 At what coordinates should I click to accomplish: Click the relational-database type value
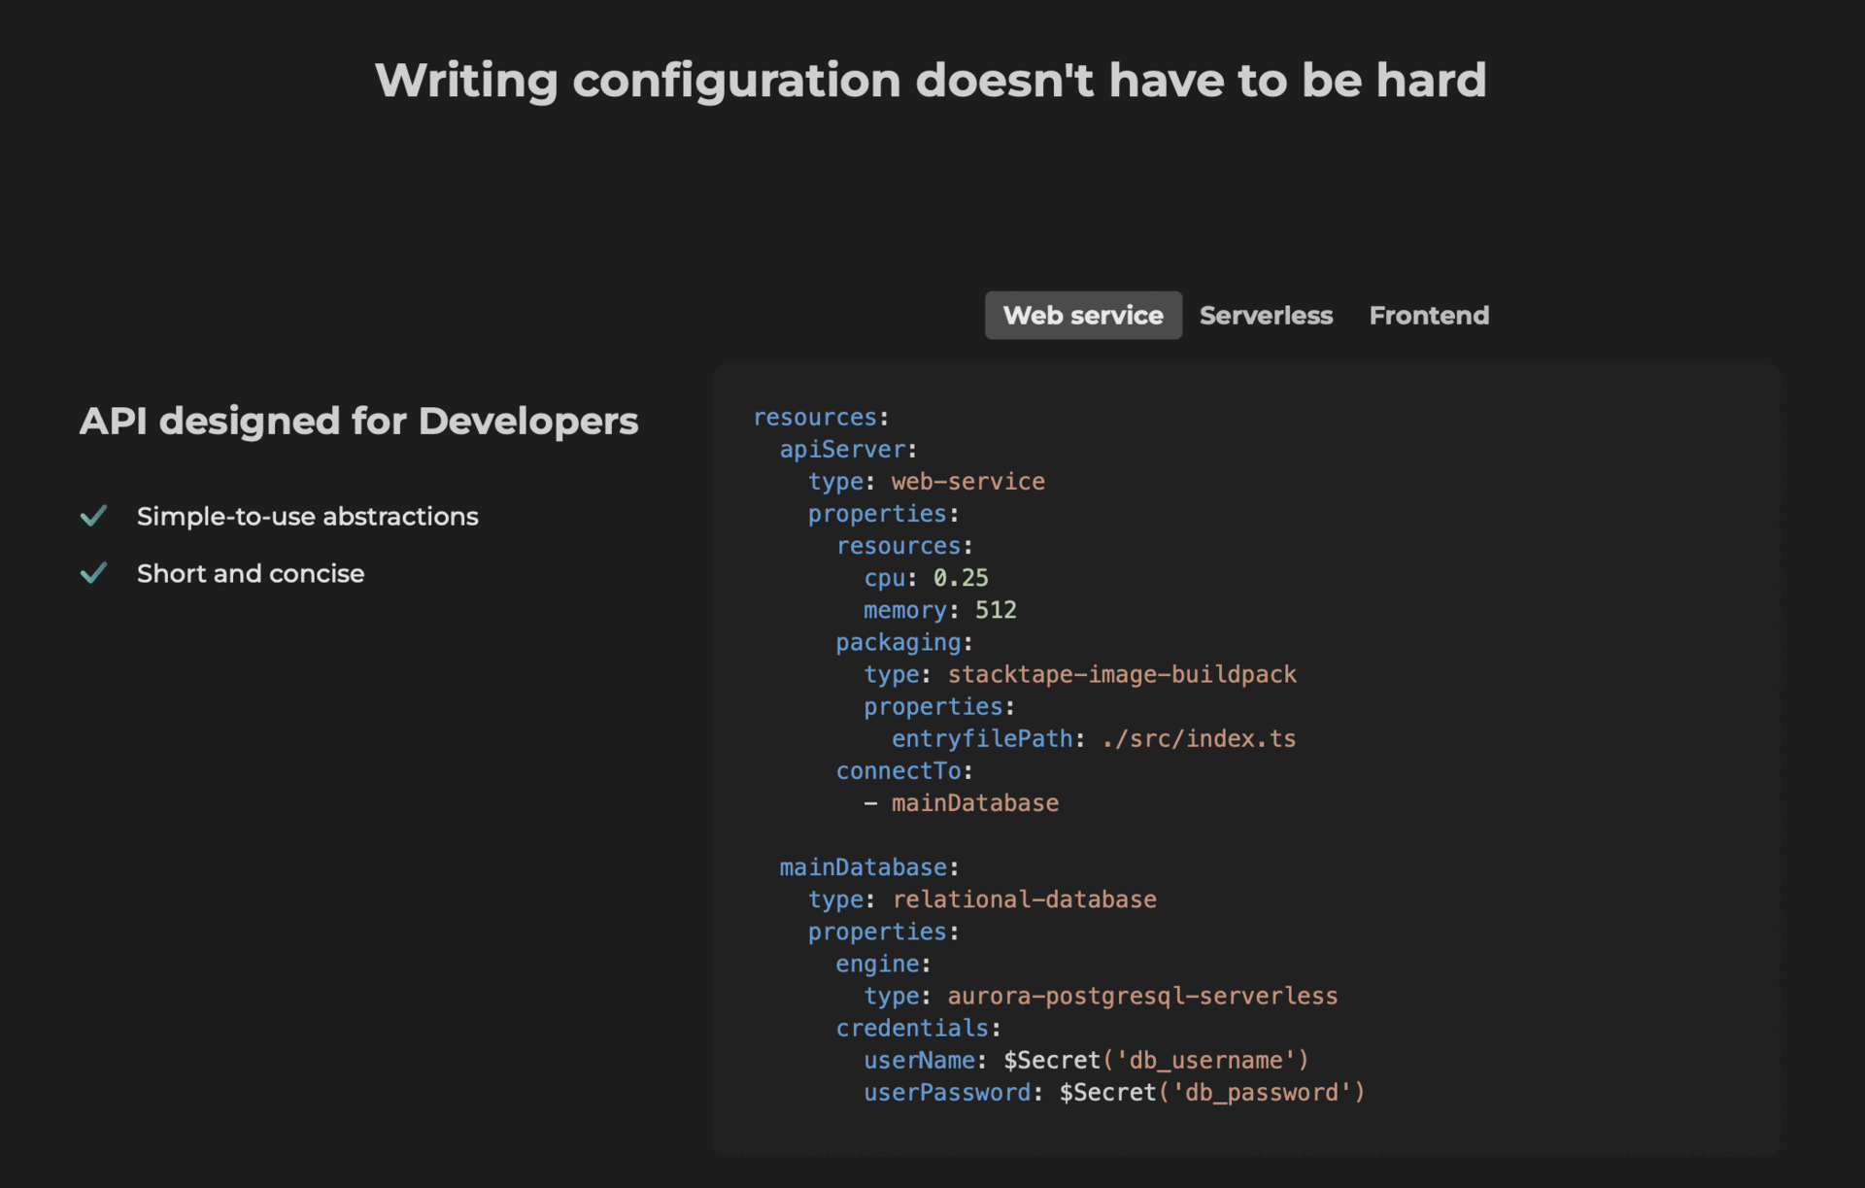(1025, 899)
